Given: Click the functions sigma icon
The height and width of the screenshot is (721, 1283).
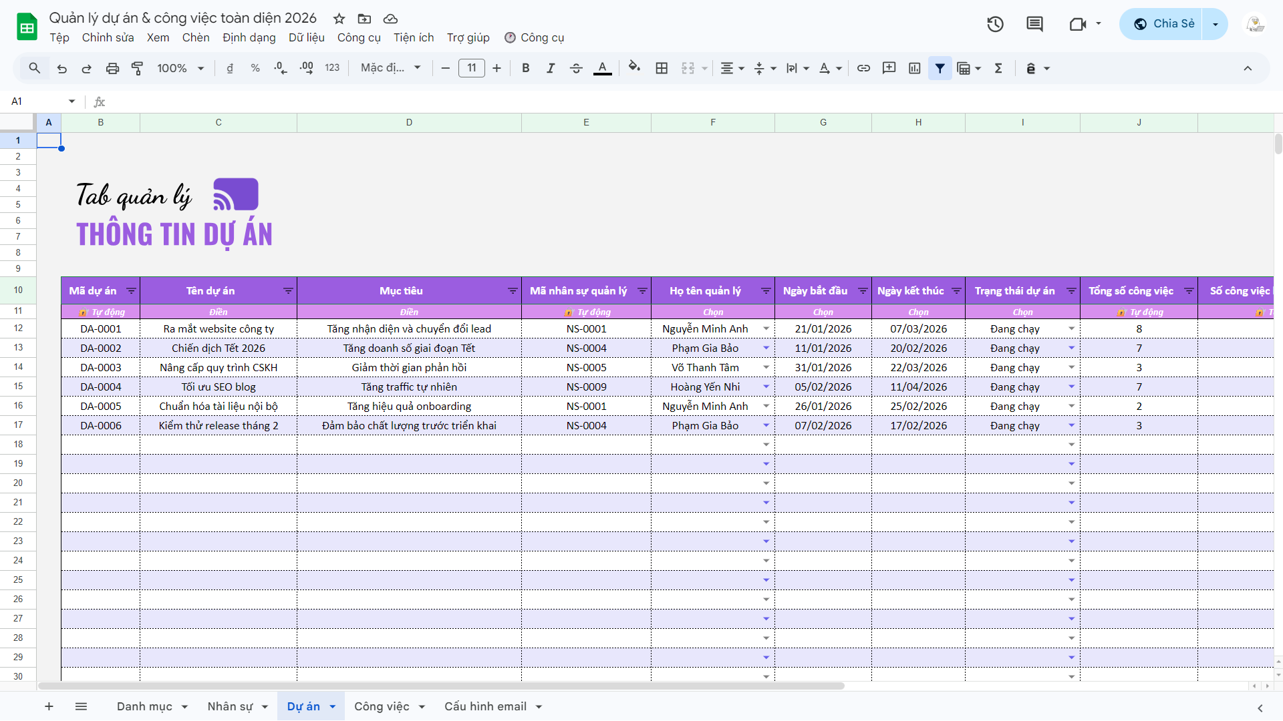Looking at the screenshot, I should click(998, 68).
